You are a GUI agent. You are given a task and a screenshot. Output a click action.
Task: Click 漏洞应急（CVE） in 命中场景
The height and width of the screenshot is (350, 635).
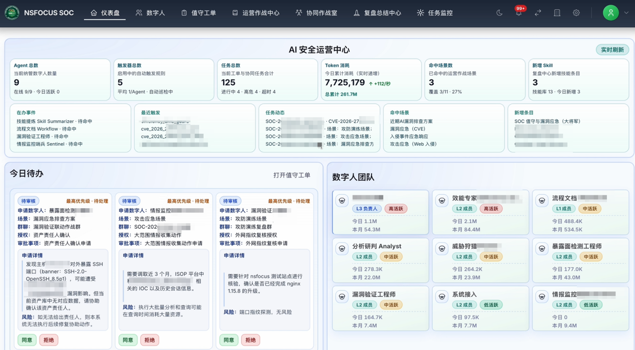[407, 129]
